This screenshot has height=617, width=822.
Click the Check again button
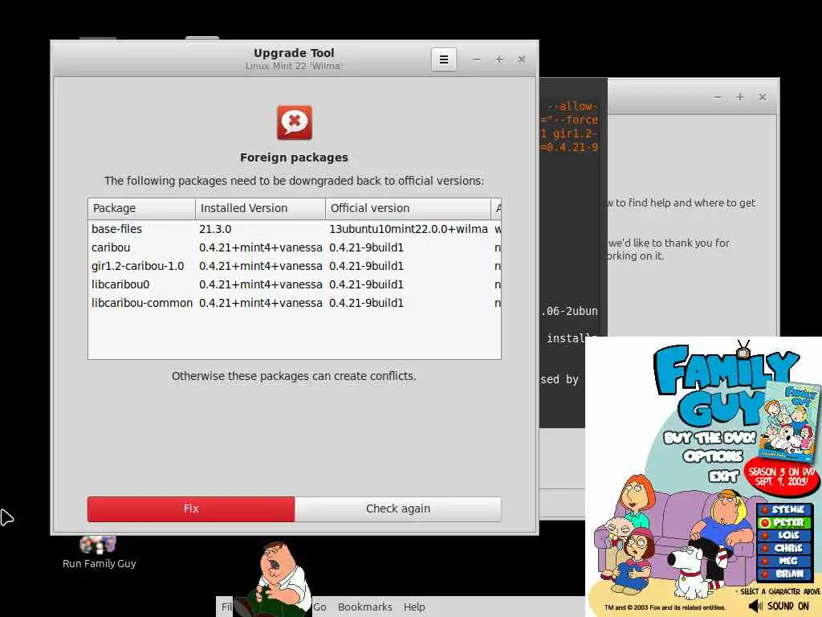coord(398,509)
